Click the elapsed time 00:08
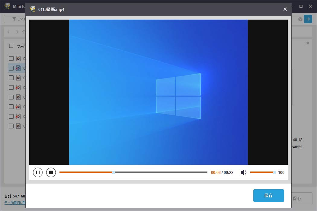 pyautogui.click(x=216, y=172)
